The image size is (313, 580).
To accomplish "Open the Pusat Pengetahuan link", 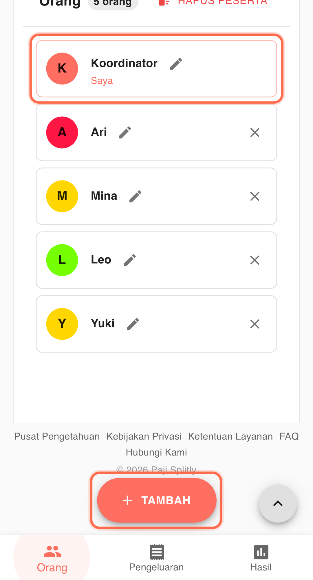I will coord(57,436).
